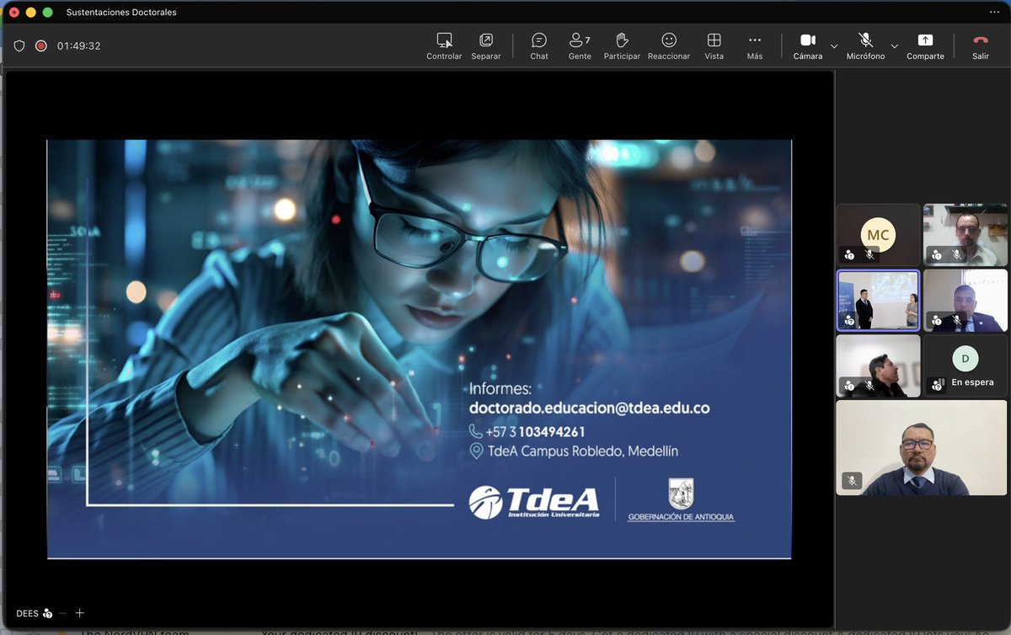Click the attendee status icon on MC tile
The width and height of the screenshot is (1011, 635).
click(x=849, y=254)
